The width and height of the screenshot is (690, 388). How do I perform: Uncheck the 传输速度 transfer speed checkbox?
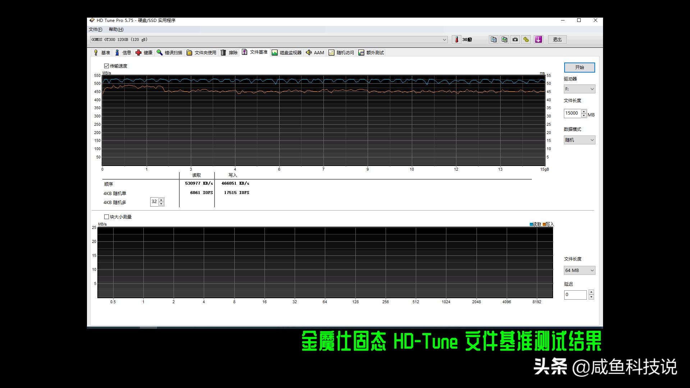coord(107,66)
